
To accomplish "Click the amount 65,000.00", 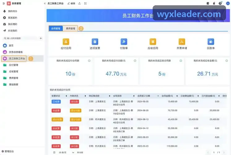I will (x=172, y=137).
